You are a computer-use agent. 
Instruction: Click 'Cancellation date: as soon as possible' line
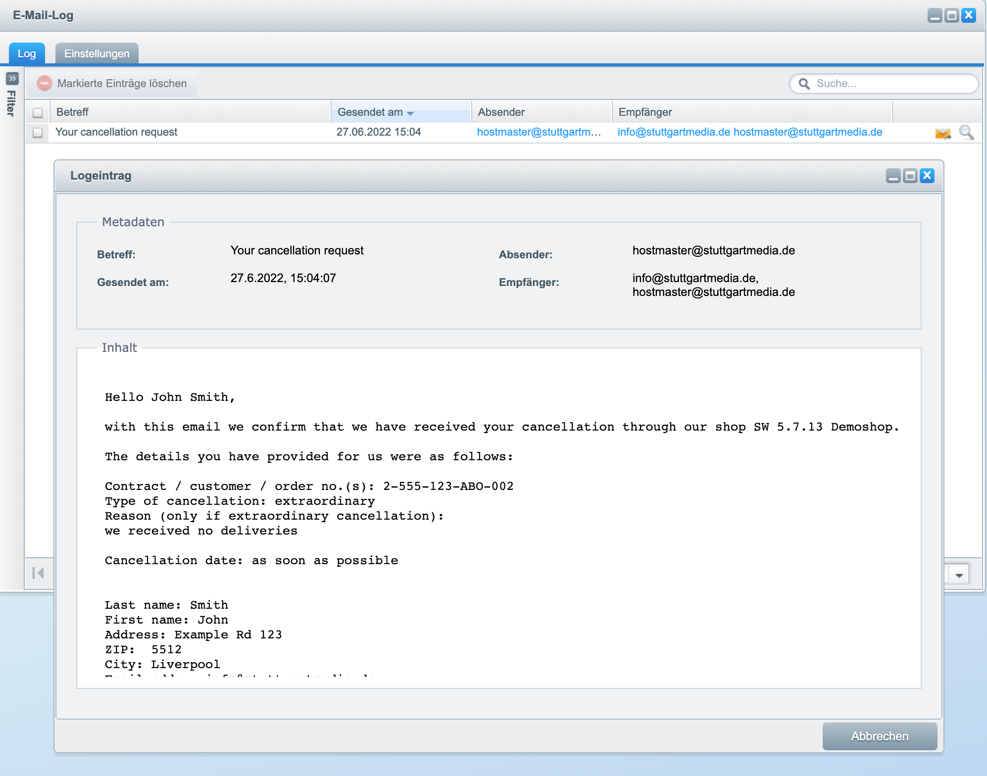point(251,560)
